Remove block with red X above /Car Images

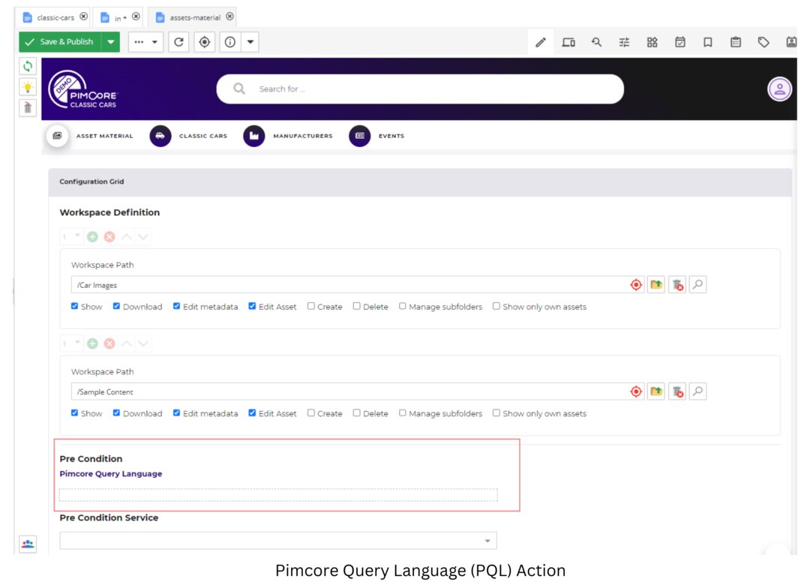[109, 237]
